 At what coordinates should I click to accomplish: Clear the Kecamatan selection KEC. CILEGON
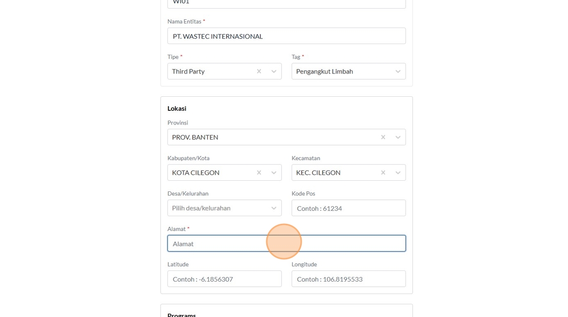pyautogui.click(x=383, y=173)
